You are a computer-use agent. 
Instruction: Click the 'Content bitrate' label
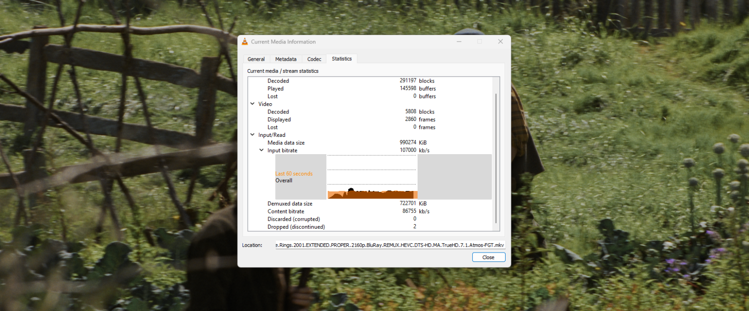click(x=286, y=212)
